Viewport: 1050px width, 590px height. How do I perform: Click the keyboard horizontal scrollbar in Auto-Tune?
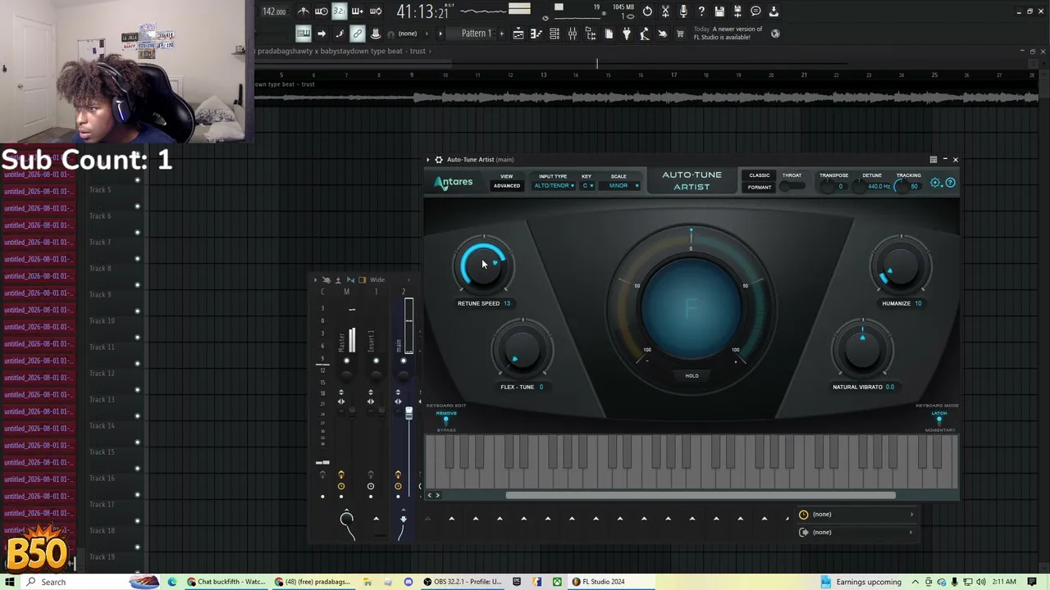coord(701,495)
